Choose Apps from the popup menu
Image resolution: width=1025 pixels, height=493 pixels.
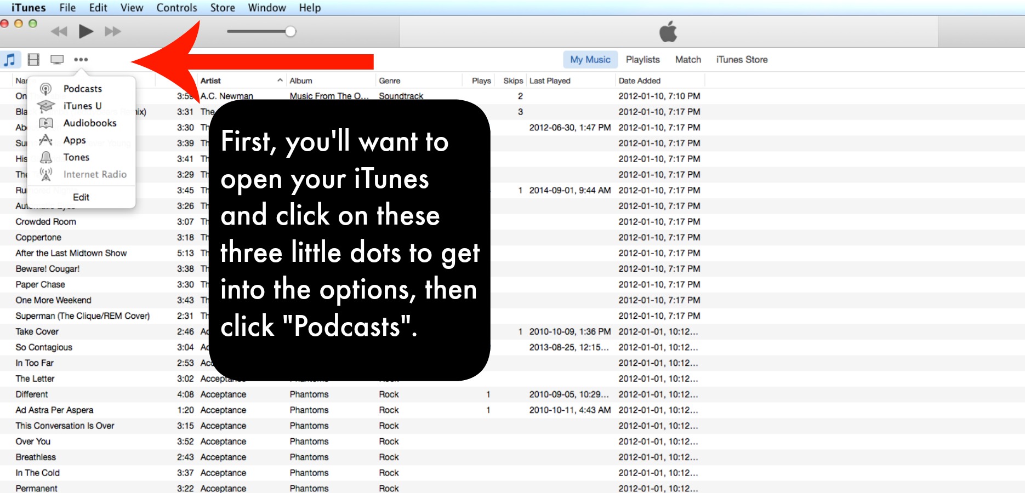click(x=75, y=140)
